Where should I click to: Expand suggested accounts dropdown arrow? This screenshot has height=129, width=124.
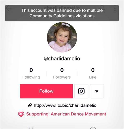pyautogui.click(x=97, y=91)
